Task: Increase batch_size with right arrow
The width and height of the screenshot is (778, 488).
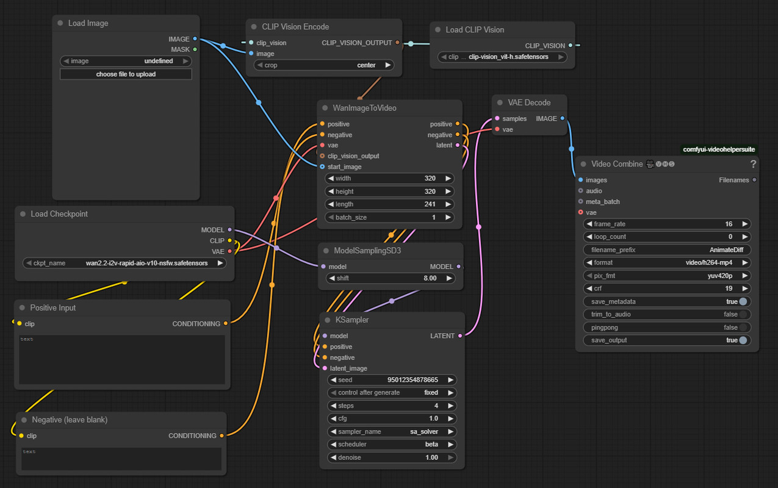Action: [x=448, y=217]
